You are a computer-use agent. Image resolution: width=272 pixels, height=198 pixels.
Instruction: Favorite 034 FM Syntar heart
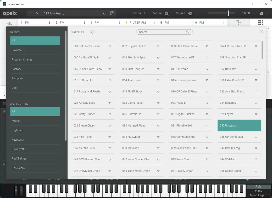coord(158,137)
